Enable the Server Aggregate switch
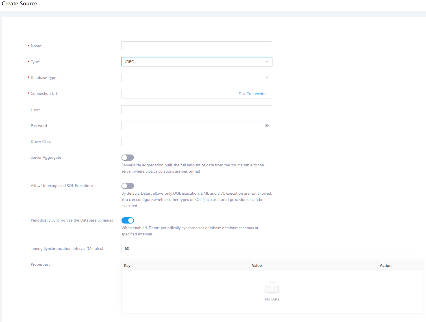426x322 pixels. tap(127, 158)
